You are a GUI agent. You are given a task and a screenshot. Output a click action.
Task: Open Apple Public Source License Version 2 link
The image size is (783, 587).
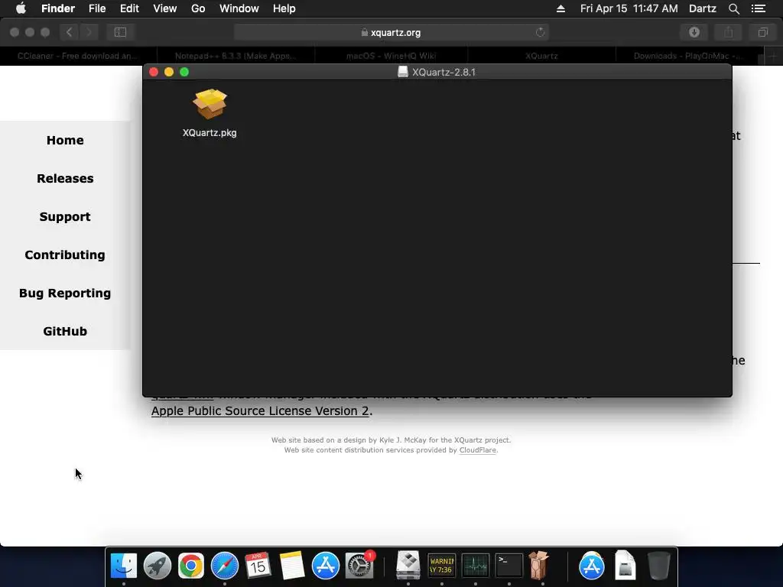click(260, 410)
